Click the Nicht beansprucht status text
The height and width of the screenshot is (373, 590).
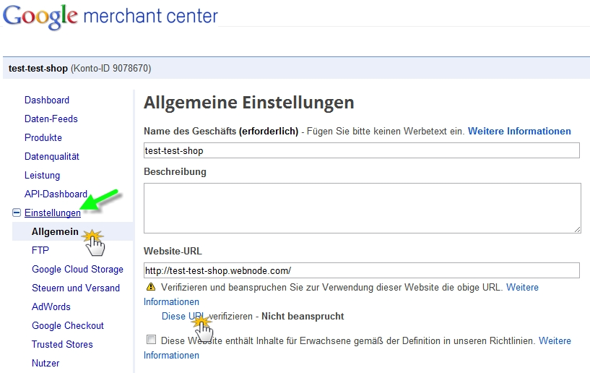(303, 316)
